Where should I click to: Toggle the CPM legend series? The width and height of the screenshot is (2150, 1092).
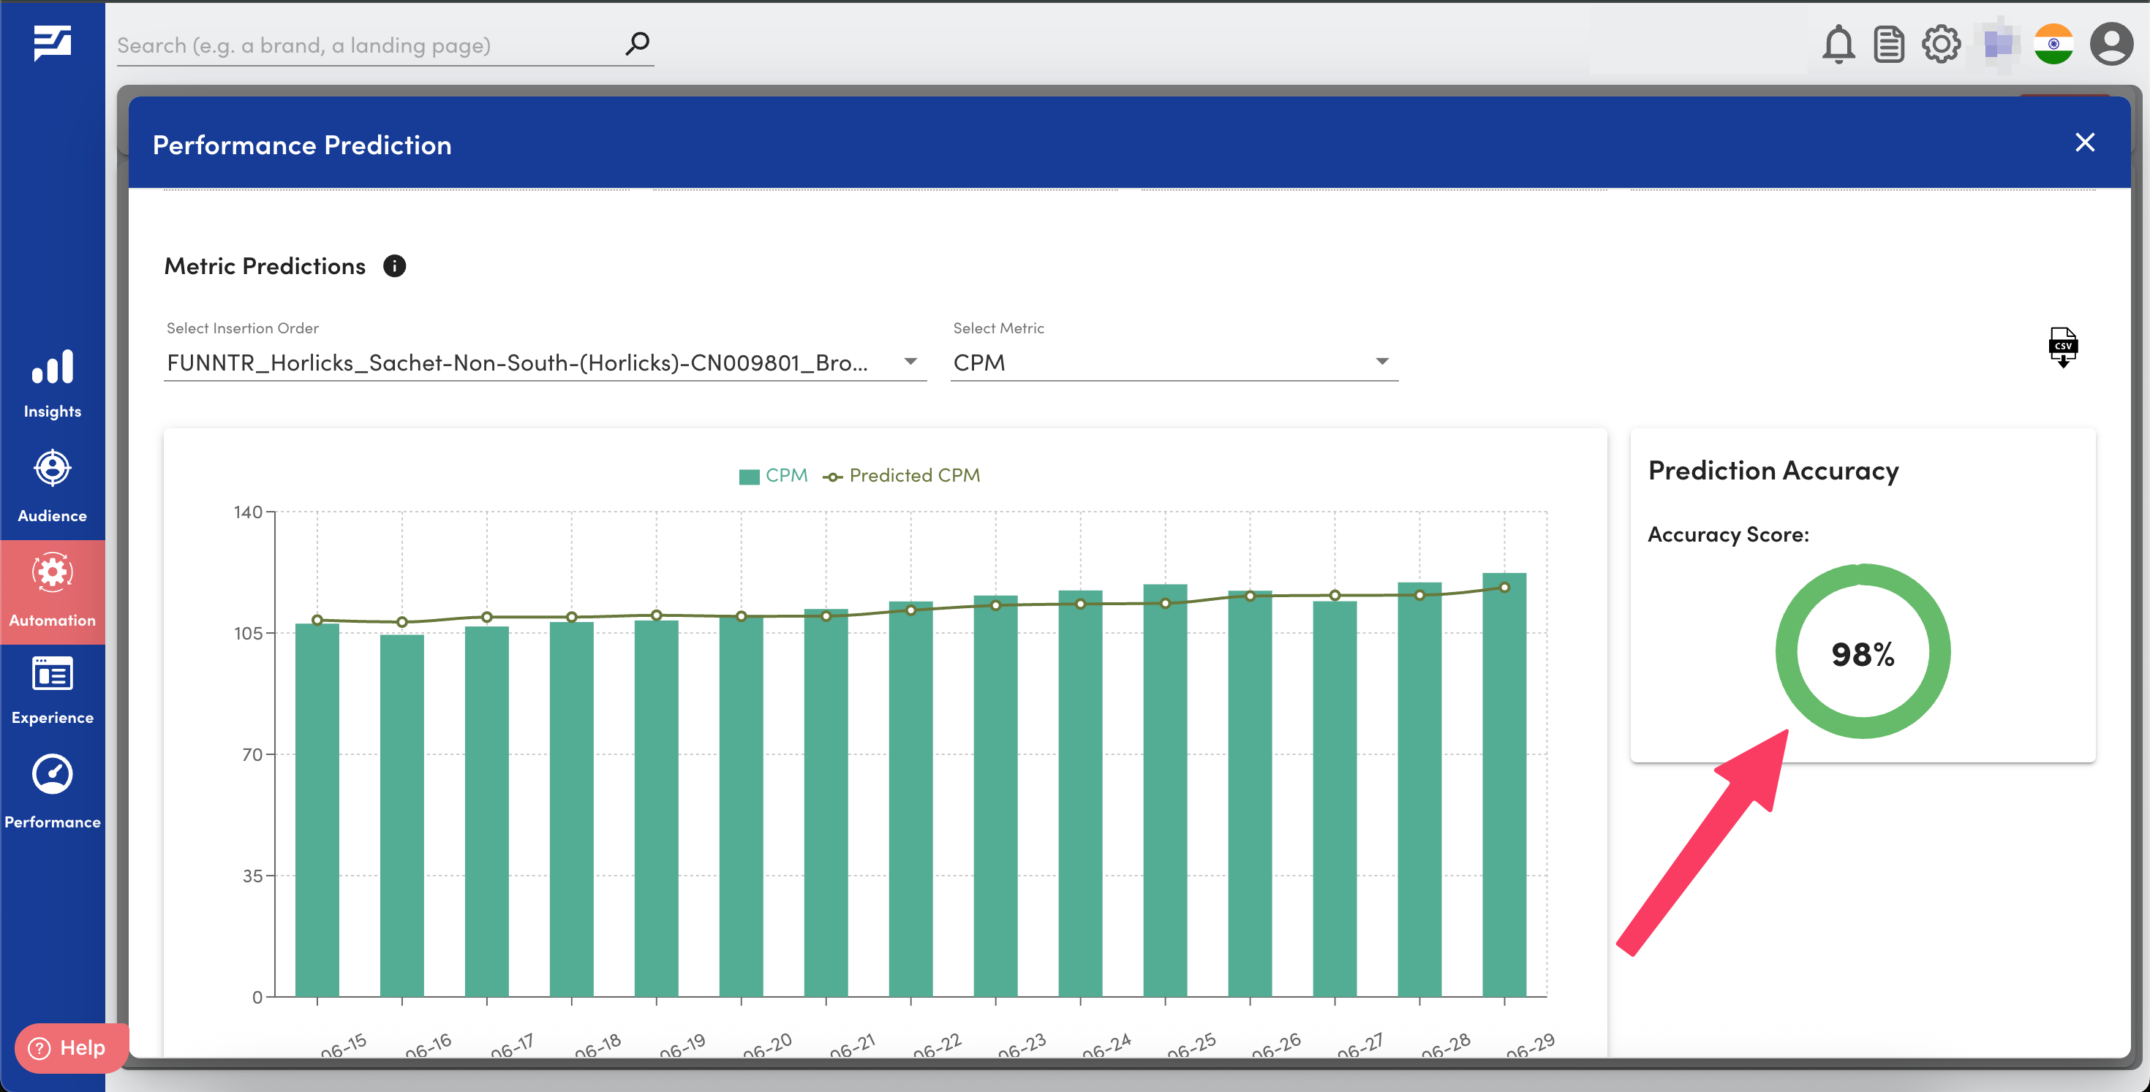[x=774, y=476]
